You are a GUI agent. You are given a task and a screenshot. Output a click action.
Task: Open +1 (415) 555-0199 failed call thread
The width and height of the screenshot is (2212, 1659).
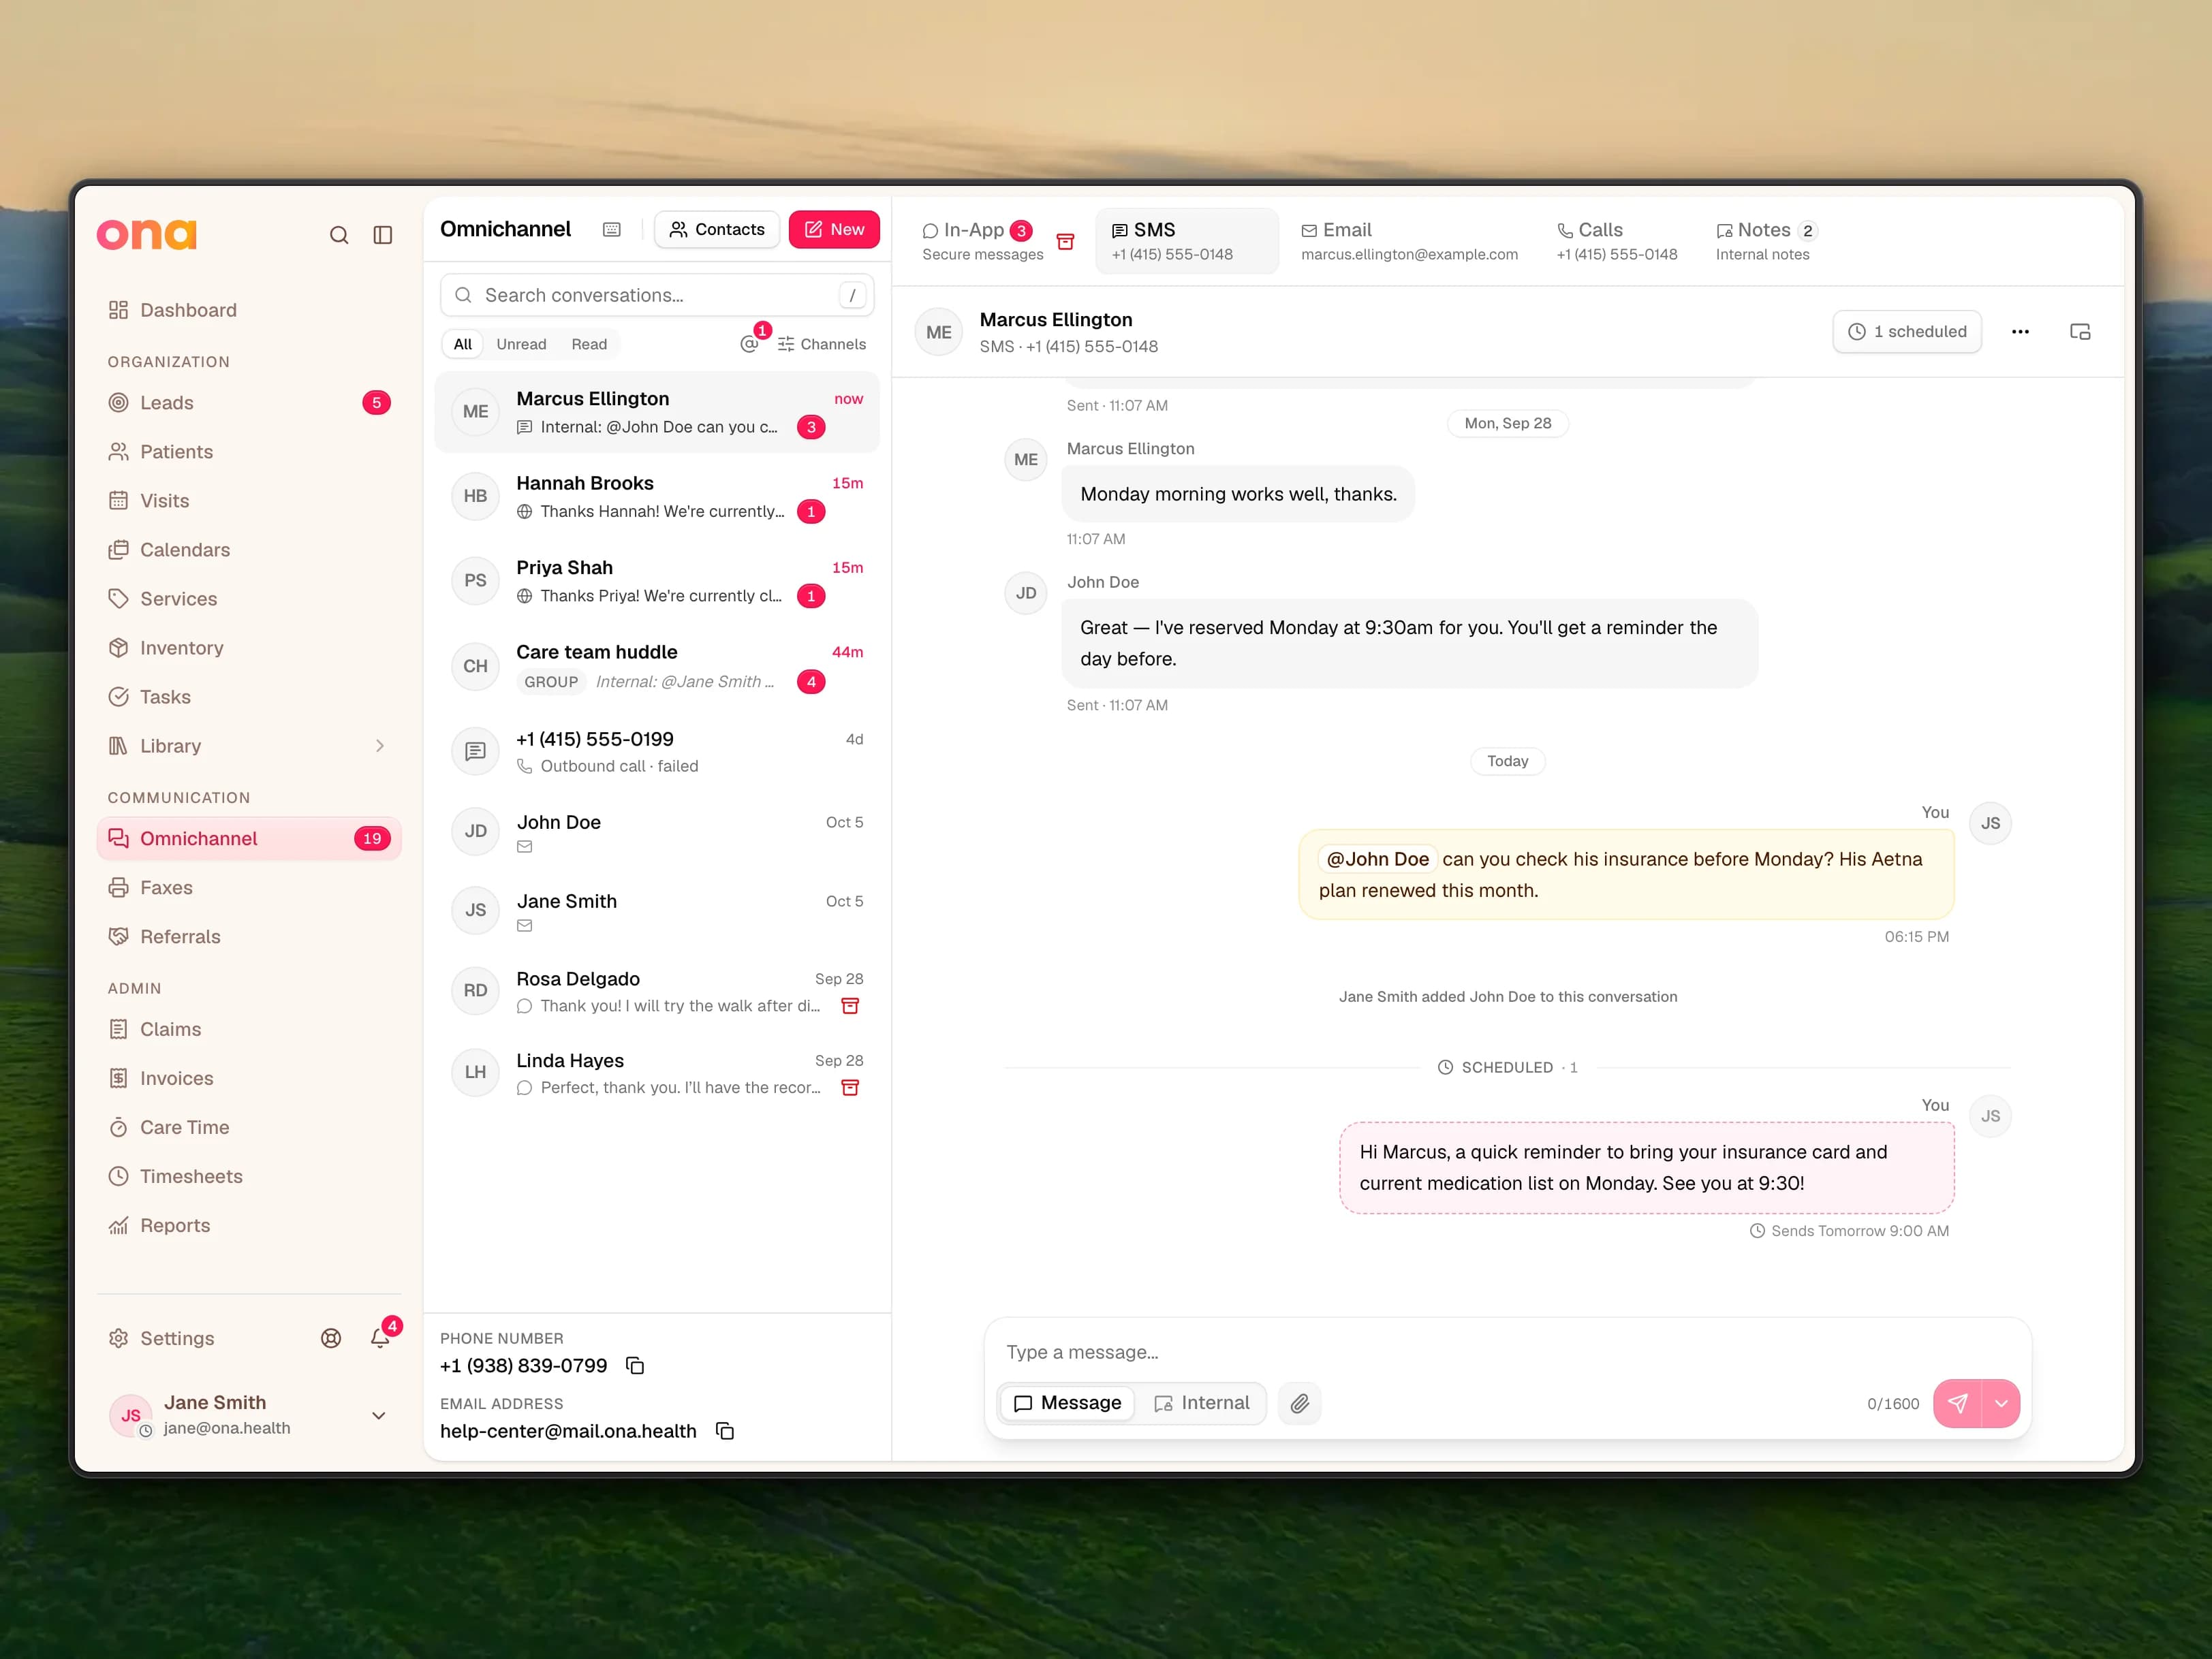(x=657, y=752)
